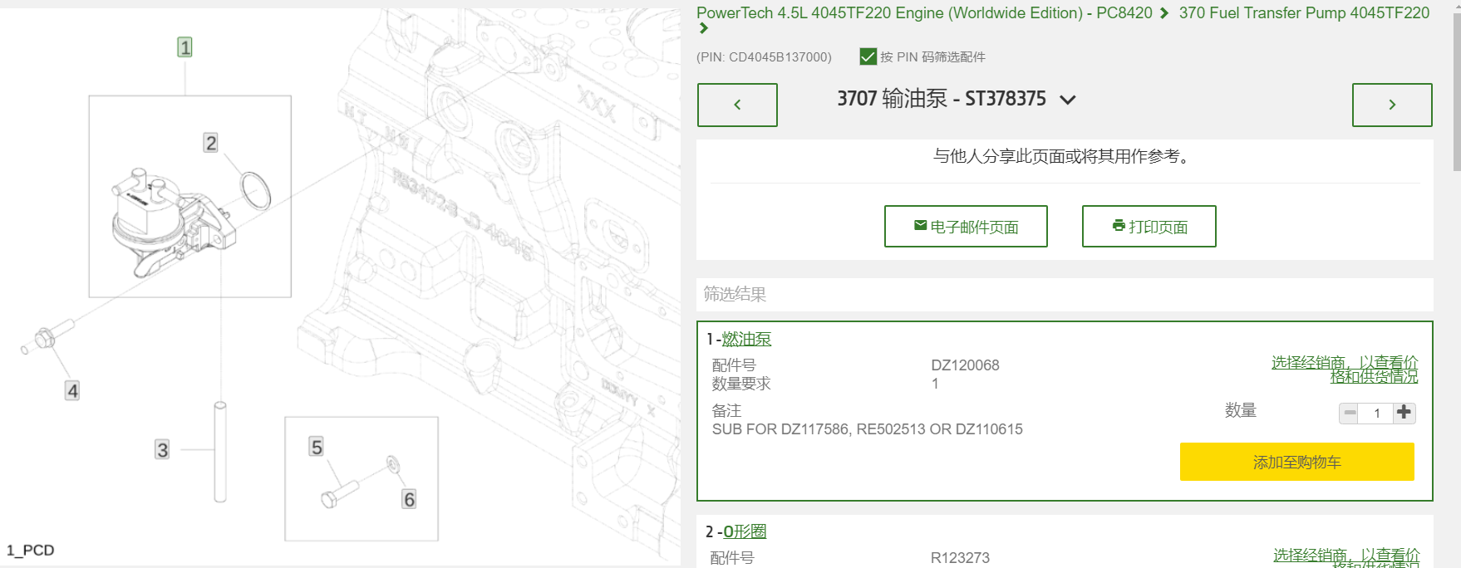
Task: Go to the previous parts section
Action: tap(737, 105)
